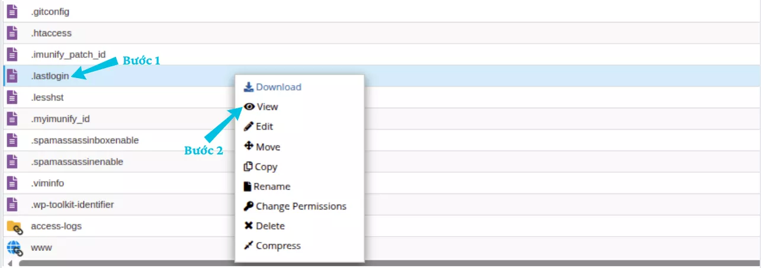Choose Download from the context menu
Image resolution: width=761 pixels, height=268 pixels.
[273, 87]
